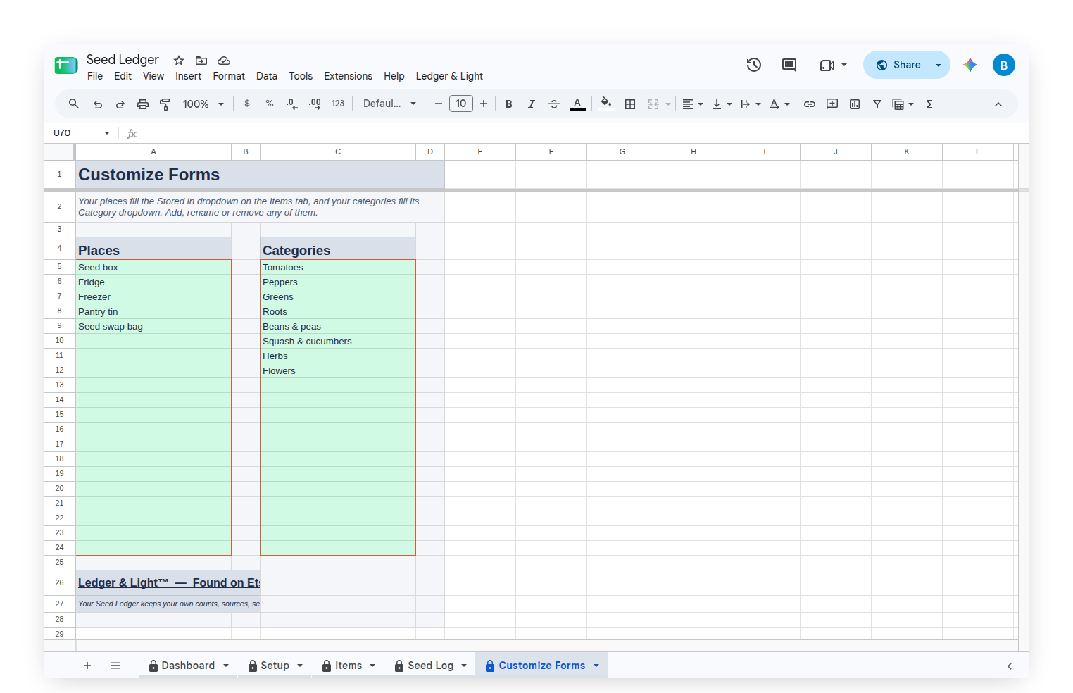Open the text color picker
The image size is (1073, 693).
click(577, 104)
